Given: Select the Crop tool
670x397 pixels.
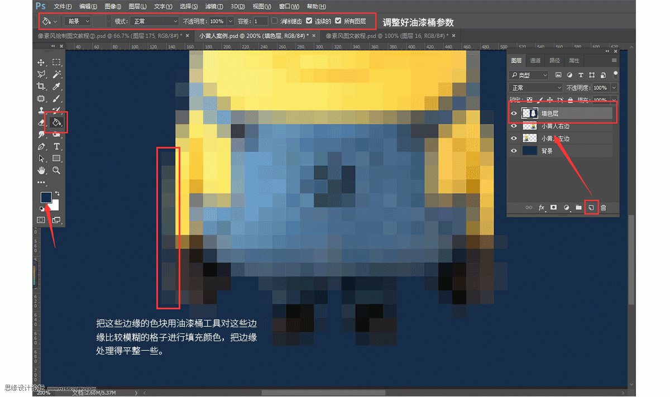Looking at the screenshot, I should (41, 87).
